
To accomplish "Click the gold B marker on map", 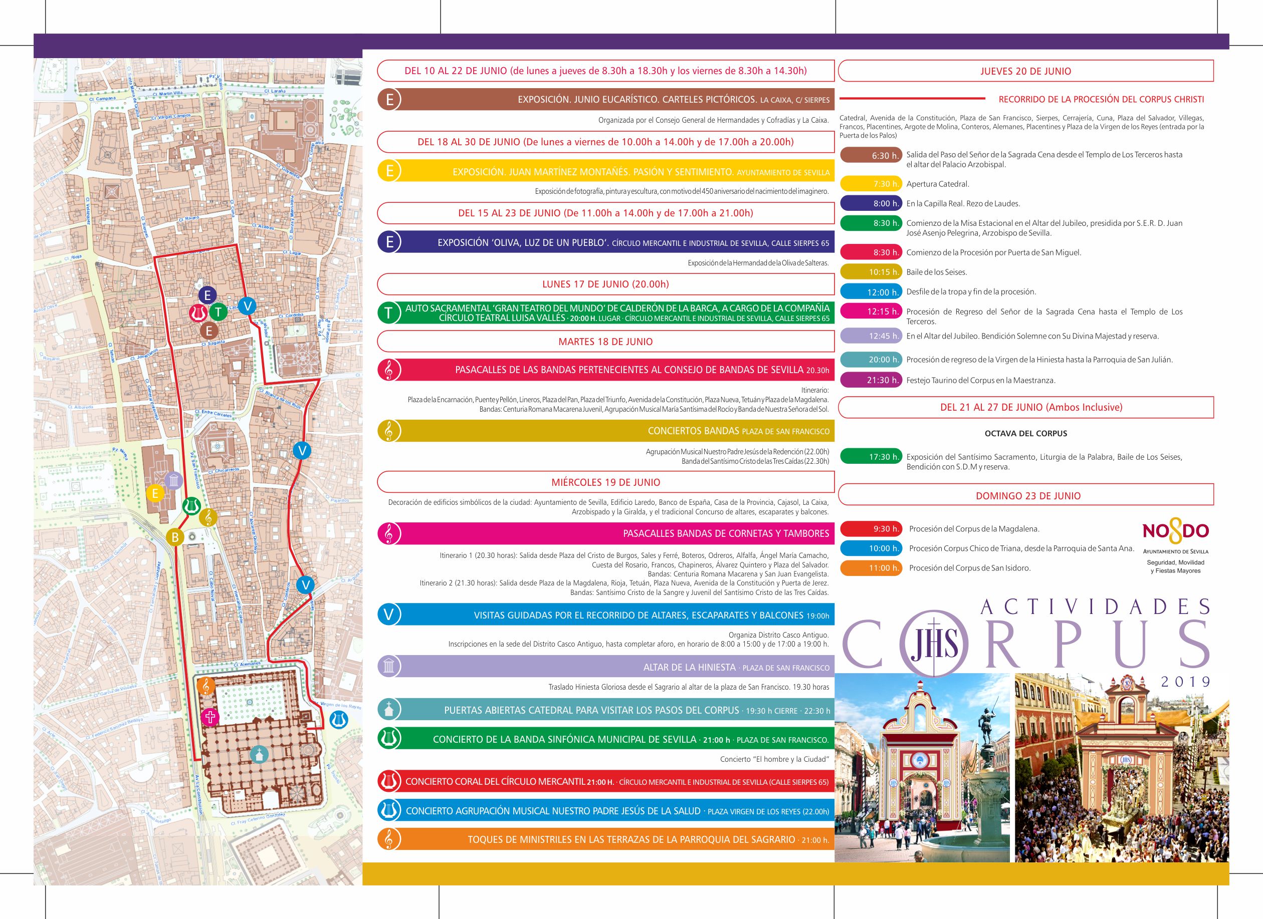I will point(175,537).
